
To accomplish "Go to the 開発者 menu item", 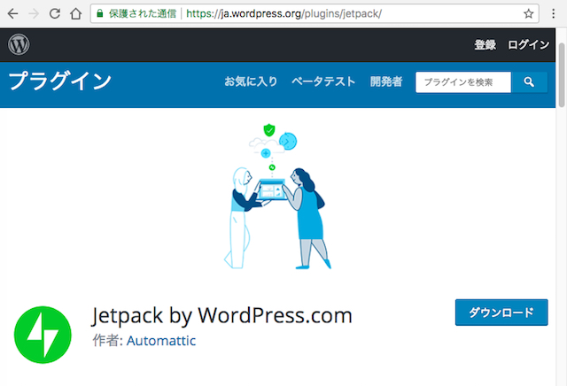I will pyautogui.click(x=386, y=82).
